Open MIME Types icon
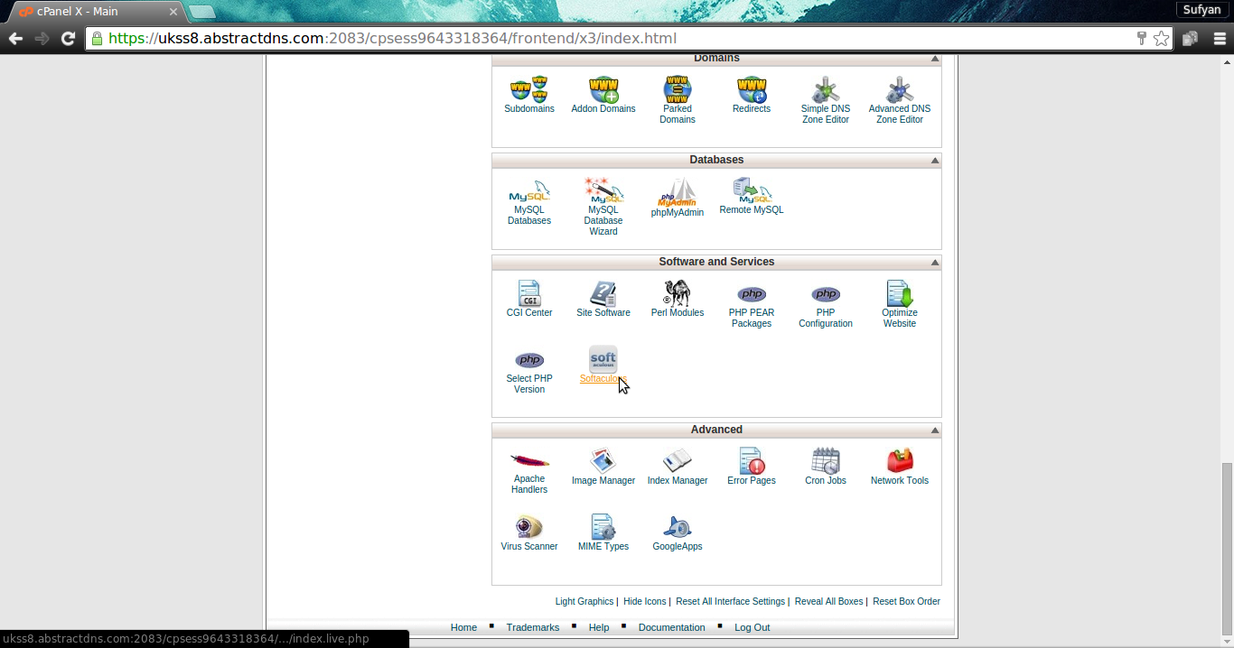 tap(603, 527)
